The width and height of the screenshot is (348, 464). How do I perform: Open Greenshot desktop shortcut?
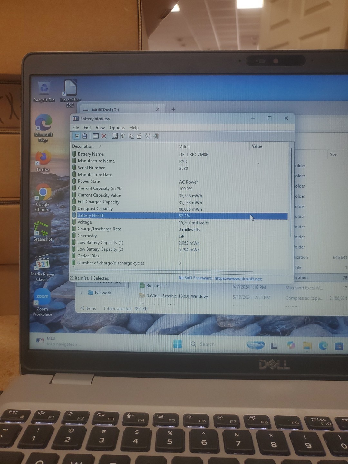tap(43, 231)
